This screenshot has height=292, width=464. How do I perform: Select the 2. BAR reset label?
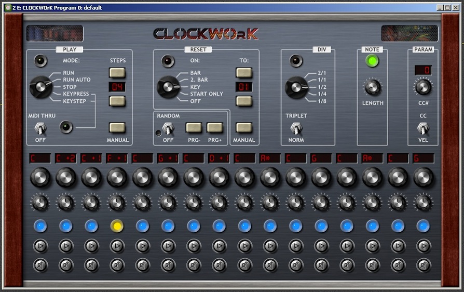[199, 79]
